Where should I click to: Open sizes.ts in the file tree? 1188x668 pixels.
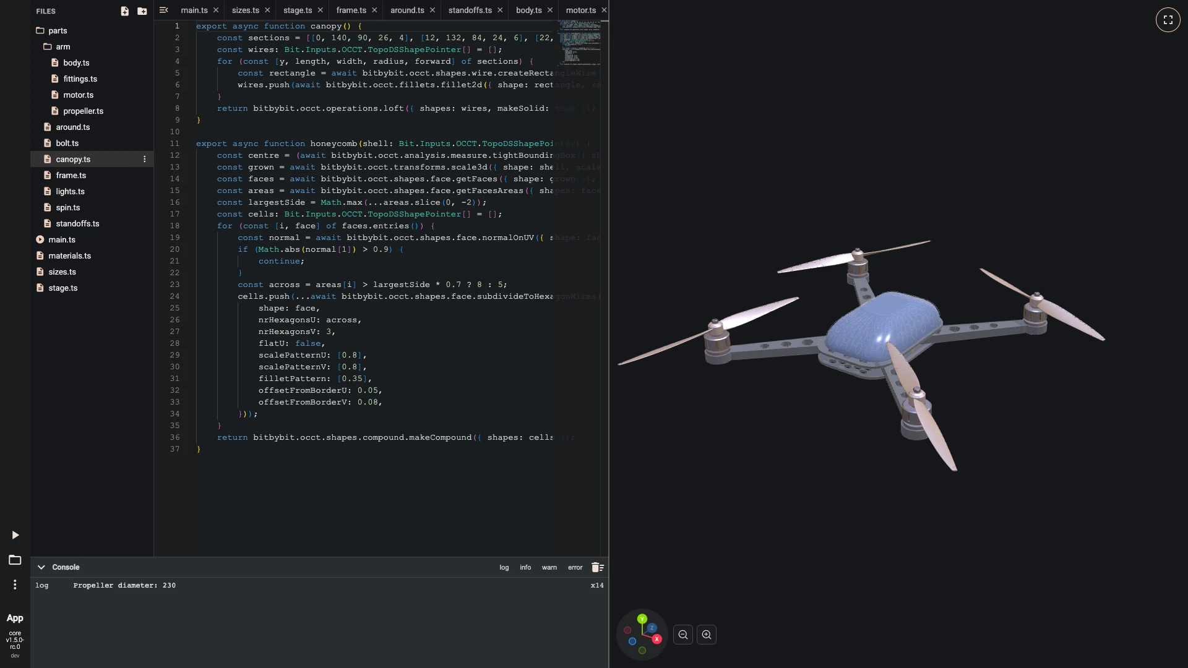(x=92, y=272)
